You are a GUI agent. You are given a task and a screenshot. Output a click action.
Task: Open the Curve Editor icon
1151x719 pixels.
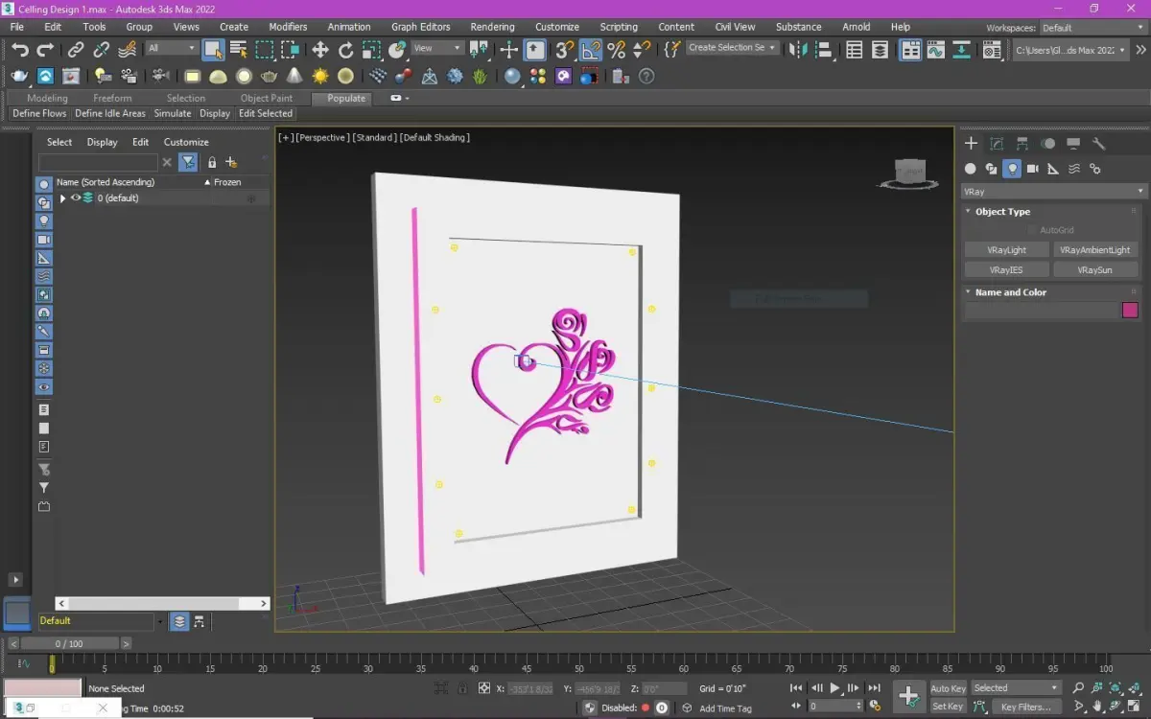point(935,50)
